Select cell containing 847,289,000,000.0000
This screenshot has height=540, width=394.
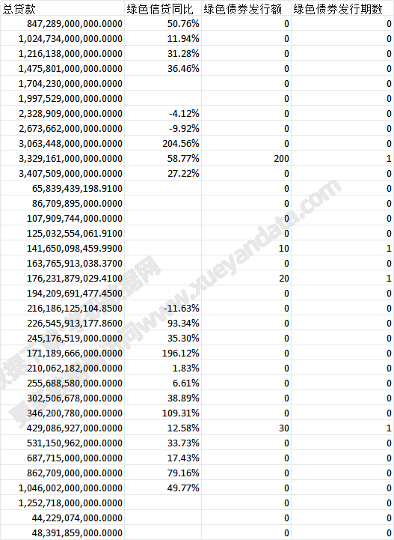click(62, 24)
